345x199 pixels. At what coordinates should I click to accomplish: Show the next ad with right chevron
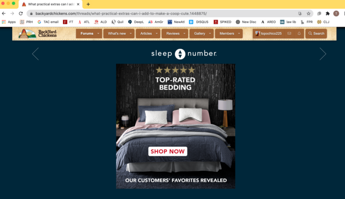point(323,54)
